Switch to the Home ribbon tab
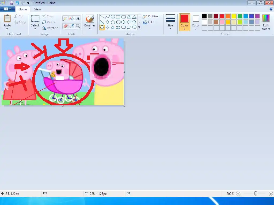 pos(23,9)
